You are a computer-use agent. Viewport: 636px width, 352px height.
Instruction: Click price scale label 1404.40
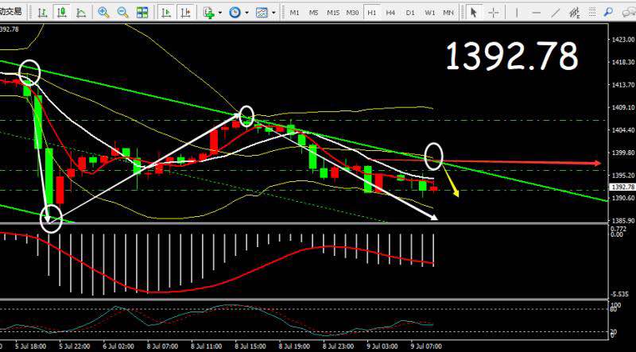click(x=624, y=130)
